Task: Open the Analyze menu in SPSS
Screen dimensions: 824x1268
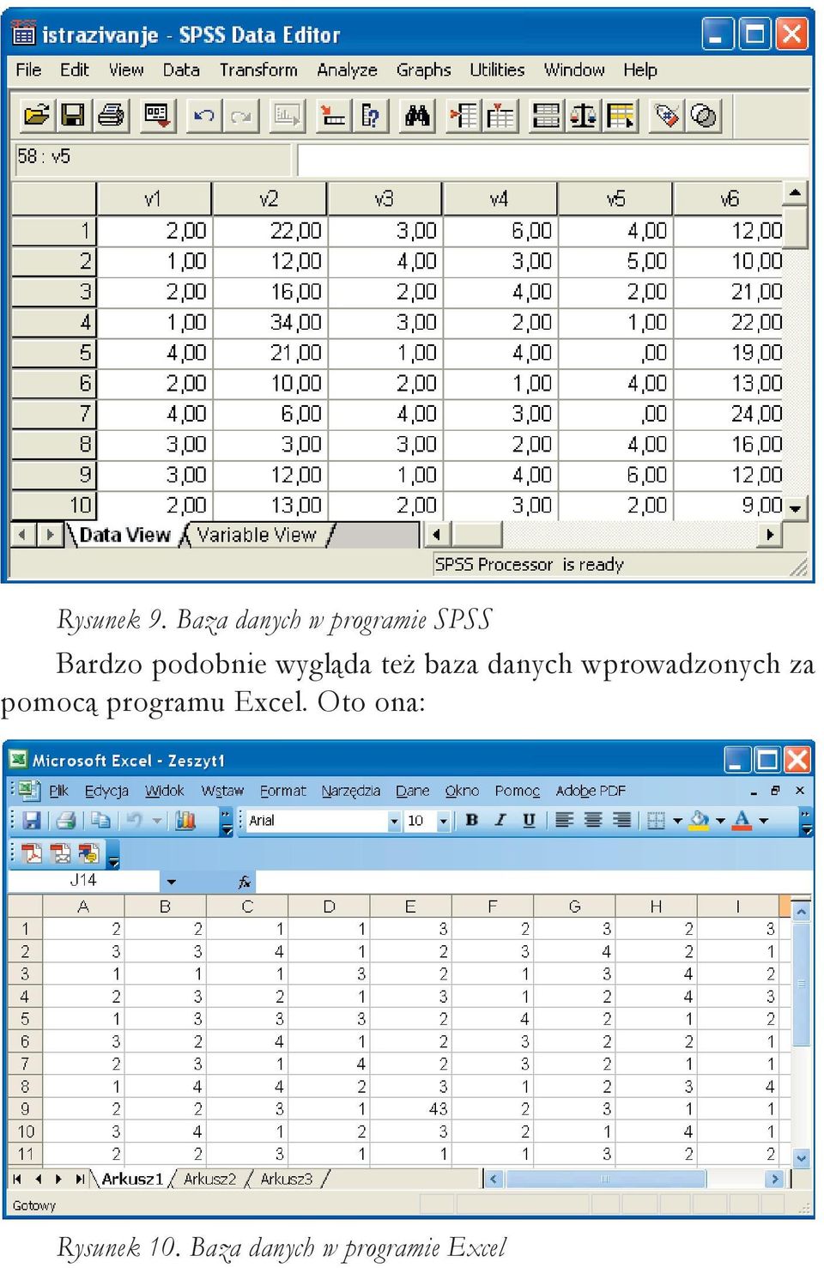Action: point(347,70)
